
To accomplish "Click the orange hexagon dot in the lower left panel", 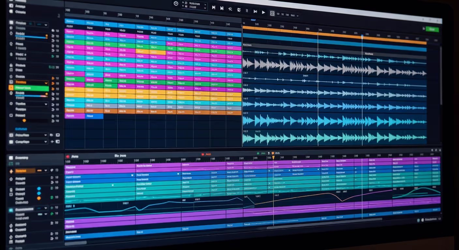I will click(39, 198).
